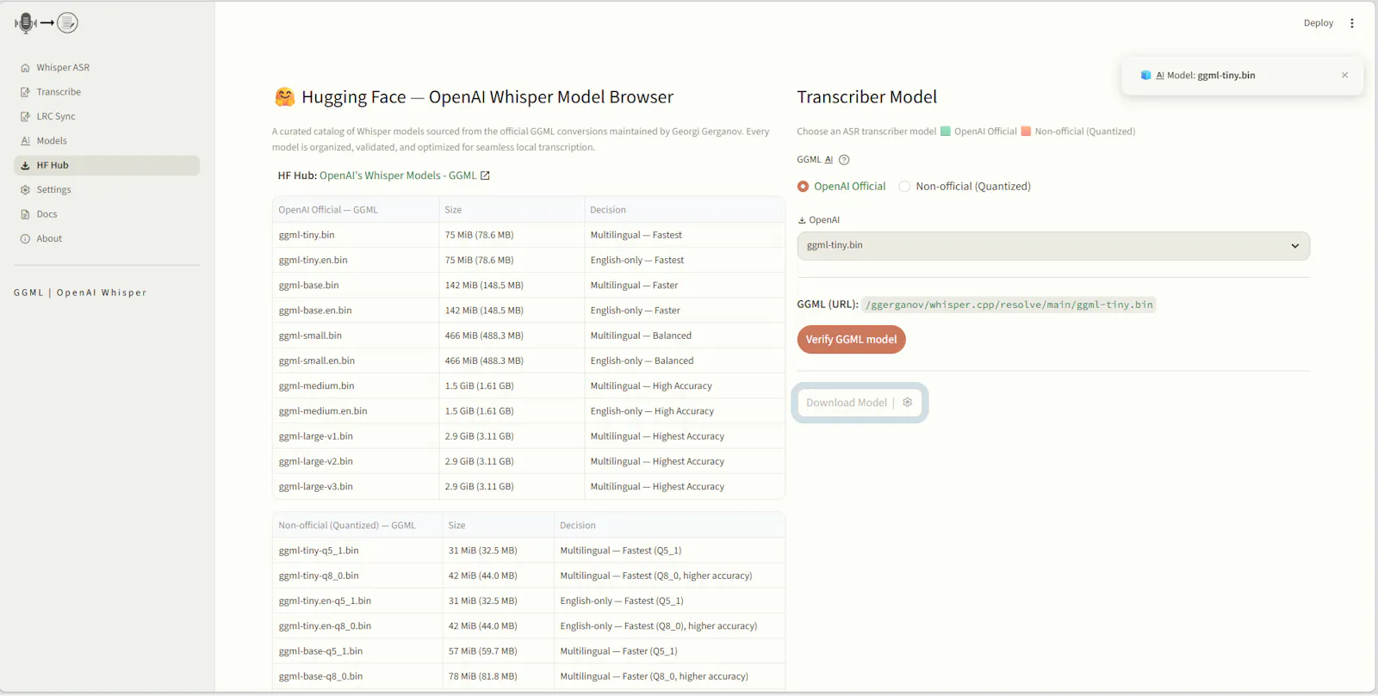Click the ggml-base-q8_0.bin table cell
This screenshot has width=1378, height=696.
[x=357, y=677]
